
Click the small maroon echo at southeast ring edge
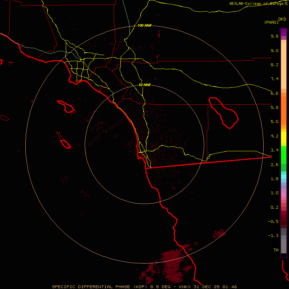coord(219,233)
